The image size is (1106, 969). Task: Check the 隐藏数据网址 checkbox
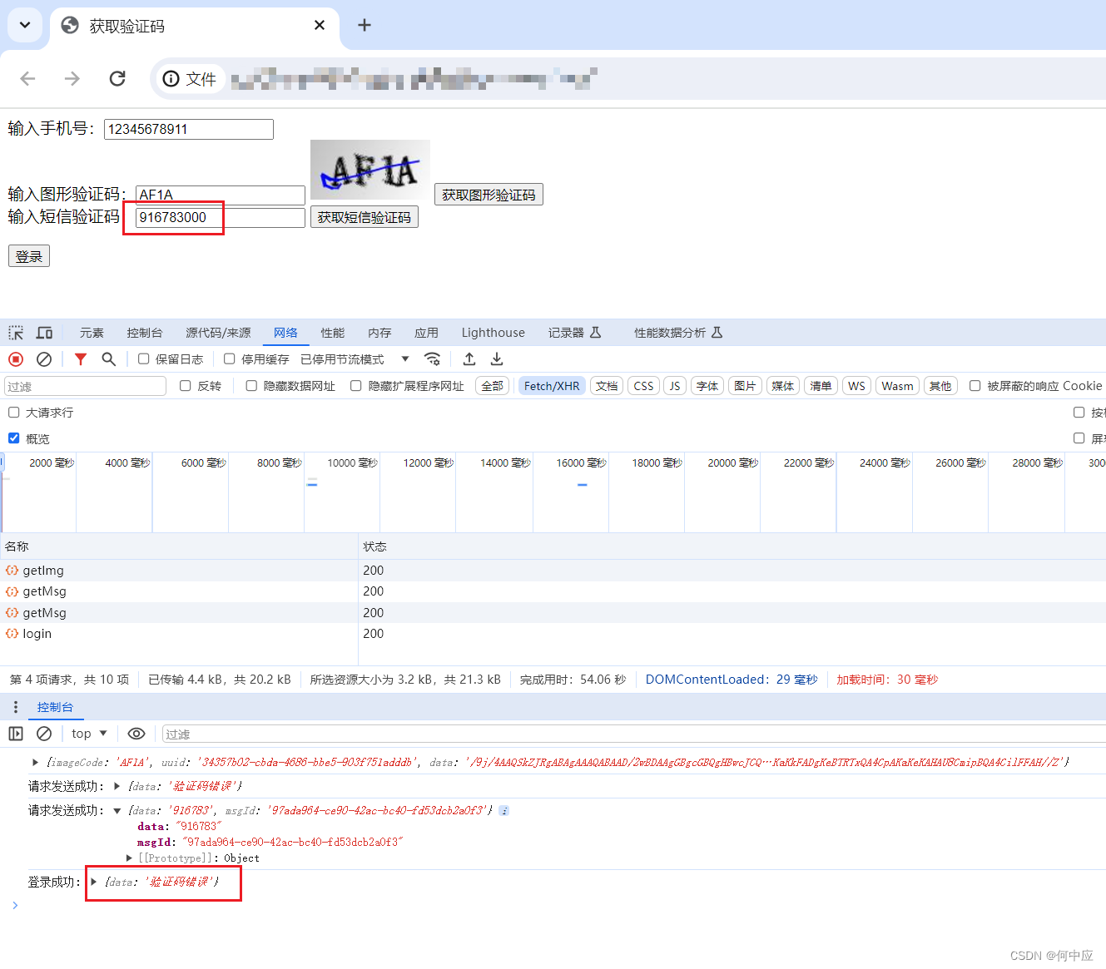pos(251,386)
